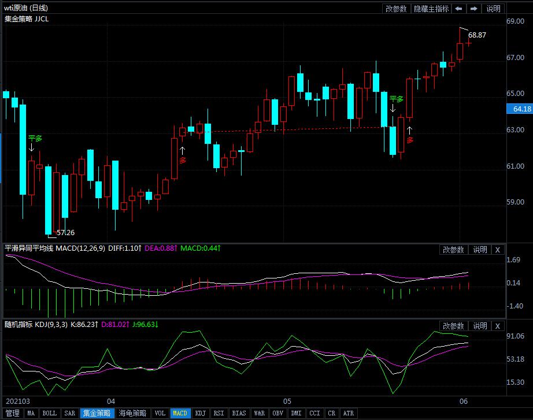Activate the 集金策略 strategy tab

(97, 413)
